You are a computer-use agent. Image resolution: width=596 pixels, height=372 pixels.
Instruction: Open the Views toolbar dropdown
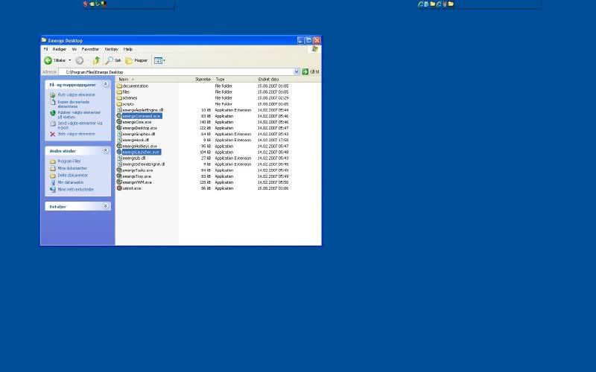159,60
